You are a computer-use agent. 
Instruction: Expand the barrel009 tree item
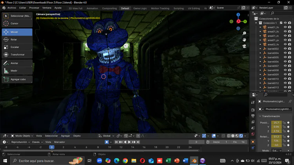coord(260,74)
